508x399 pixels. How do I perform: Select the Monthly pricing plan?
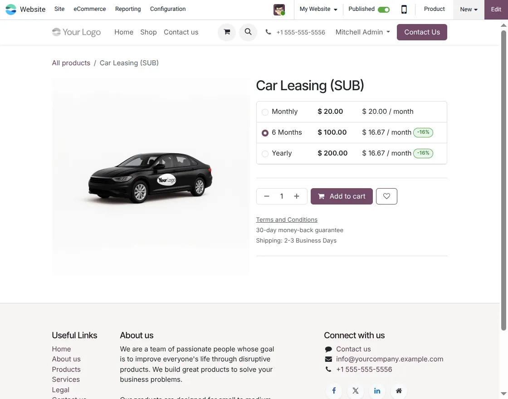(x=265, y=112)
